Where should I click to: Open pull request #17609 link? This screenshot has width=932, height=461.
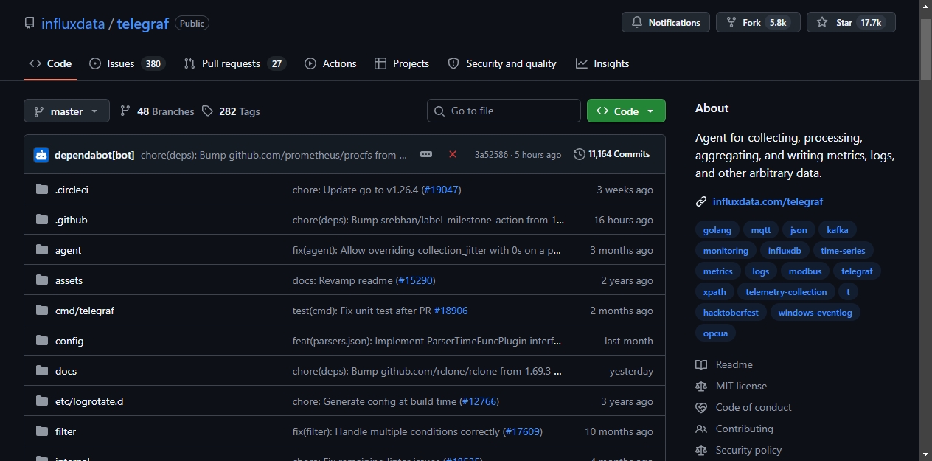tap(522, 431)
